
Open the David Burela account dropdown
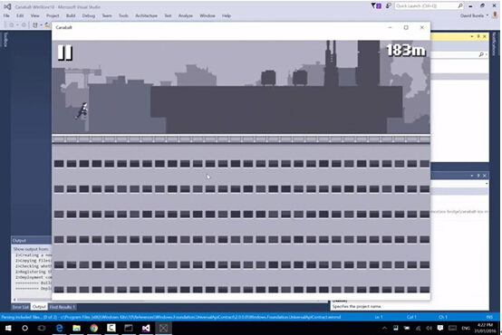pyautogui.click(x=474, y=15)
